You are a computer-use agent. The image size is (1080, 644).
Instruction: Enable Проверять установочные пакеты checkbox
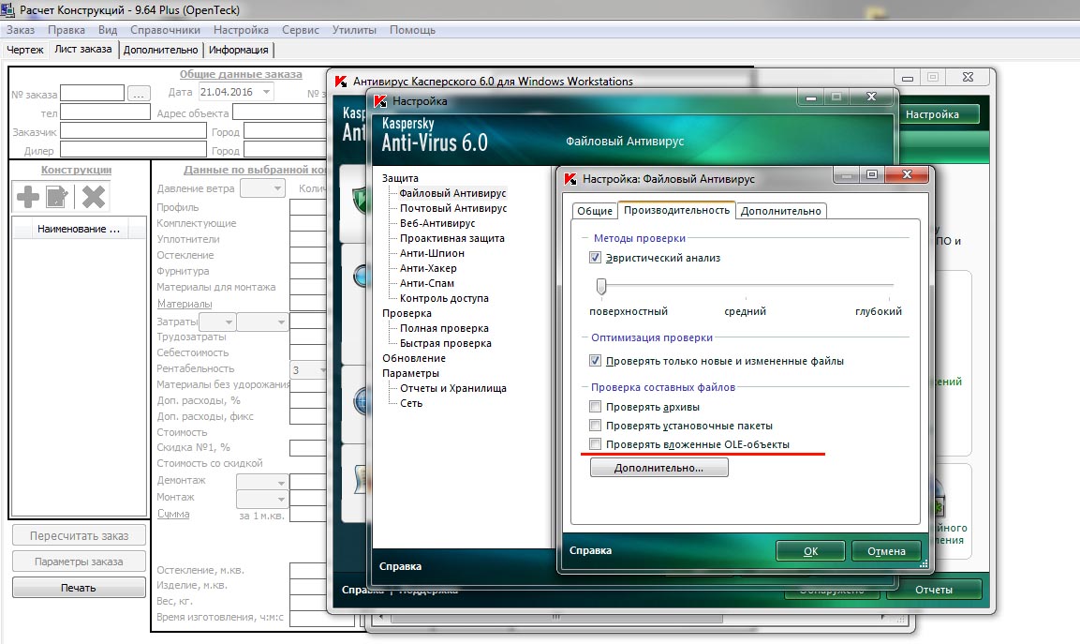595,426
